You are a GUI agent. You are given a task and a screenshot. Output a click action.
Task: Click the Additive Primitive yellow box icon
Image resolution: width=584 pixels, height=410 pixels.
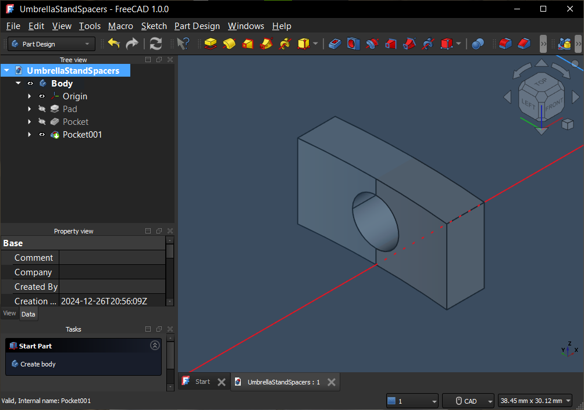click(x=304, y=44)
